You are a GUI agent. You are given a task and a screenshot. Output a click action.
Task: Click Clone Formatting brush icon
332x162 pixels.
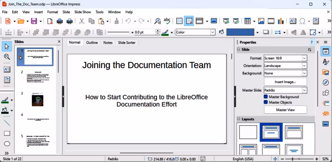[x=117, y=21]
